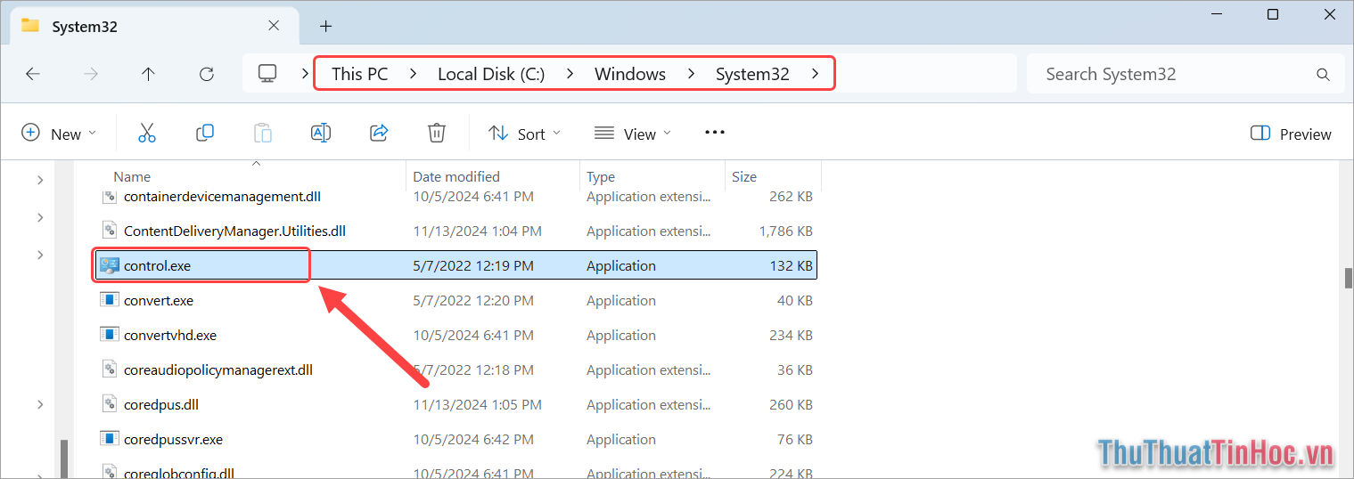1354x479 pixels.
Task: Click the Delete trash icon
Action: click(437, 134)
